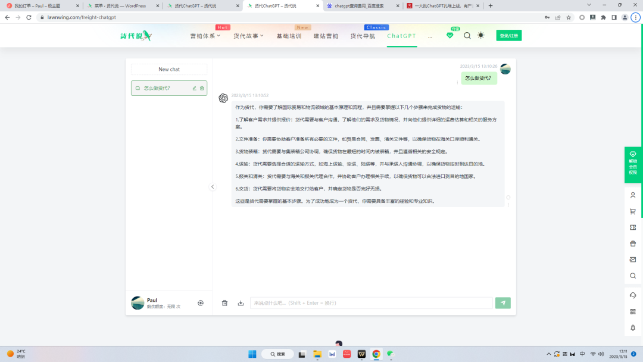Expand the 货代故事 dropdown menu
The height and width of the screenshot is (362, 643).
[x=249, y=36]
